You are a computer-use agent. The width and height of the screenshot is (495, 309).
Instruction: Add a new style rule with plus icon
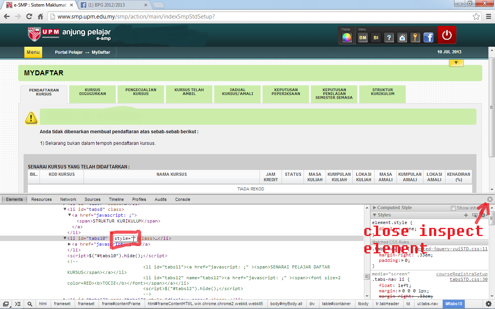point(466,215)
